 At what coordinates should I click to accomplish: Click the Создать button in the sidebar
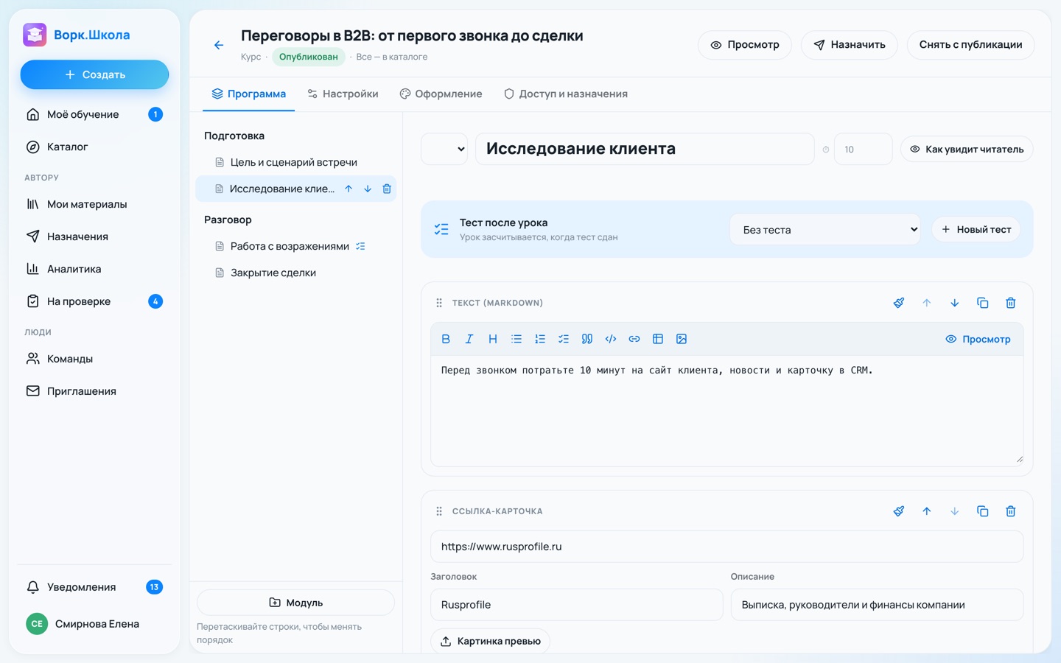click(x=94, y=74)
